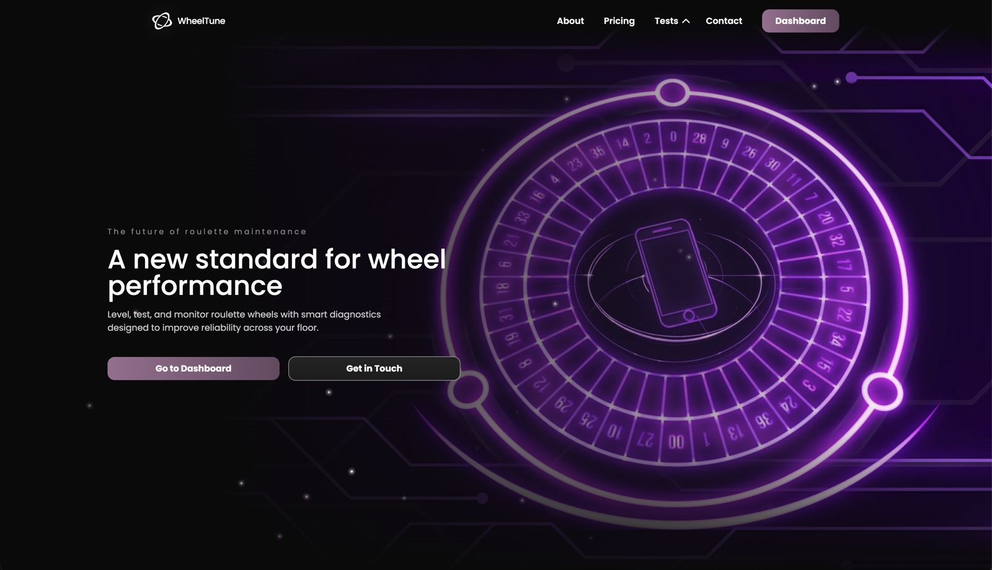Navigate to the Contact page

tap(724, 21)
